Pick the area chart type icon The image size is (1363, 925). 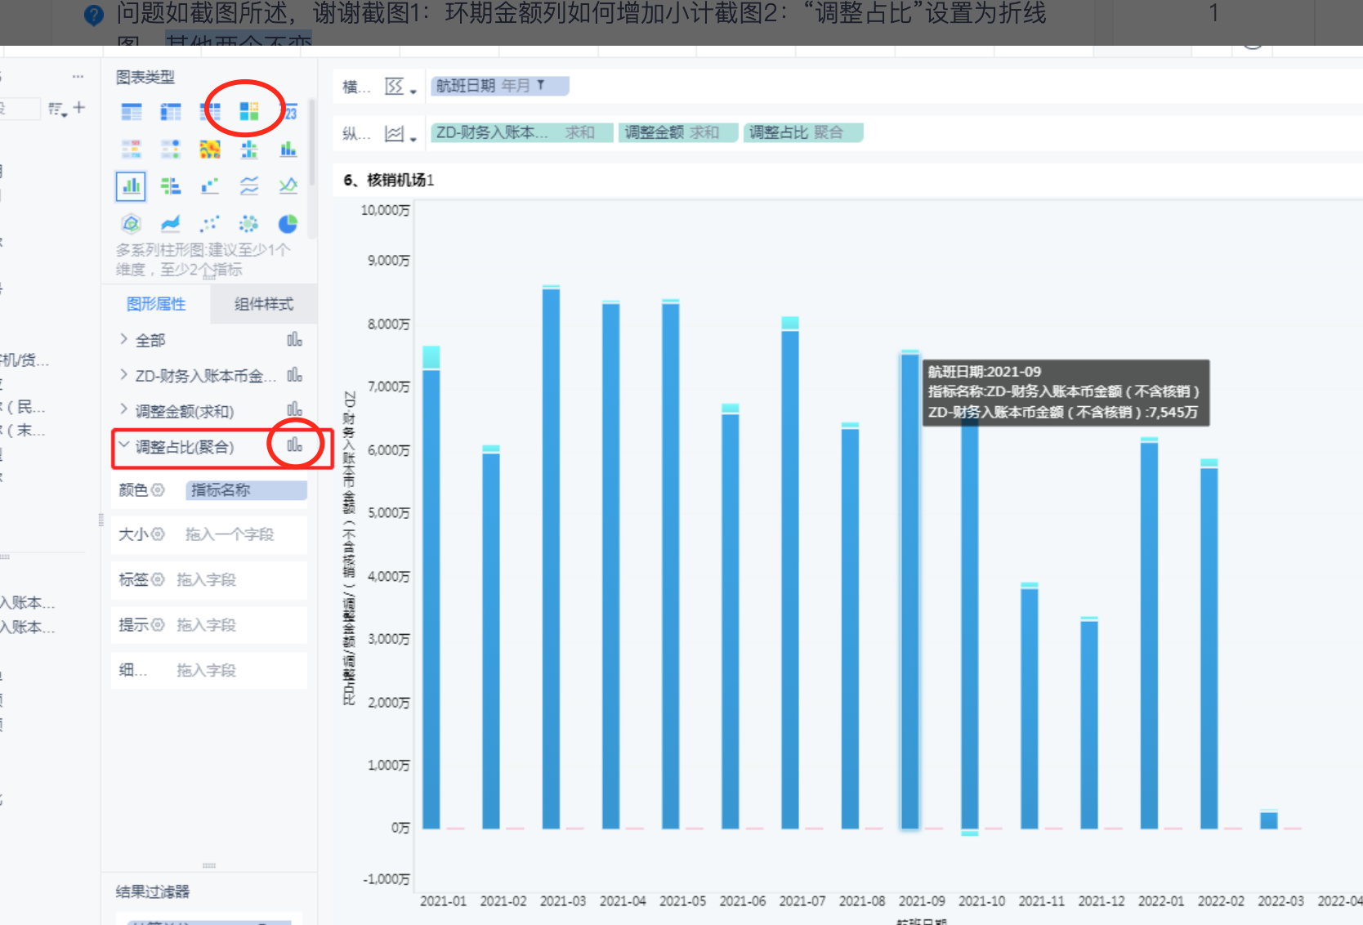point(171,224)
